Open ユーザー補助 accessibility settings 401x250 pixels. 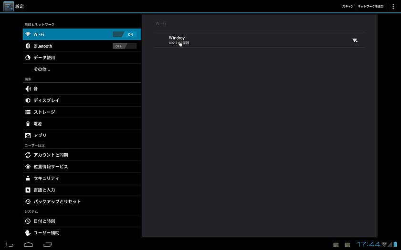82,233
